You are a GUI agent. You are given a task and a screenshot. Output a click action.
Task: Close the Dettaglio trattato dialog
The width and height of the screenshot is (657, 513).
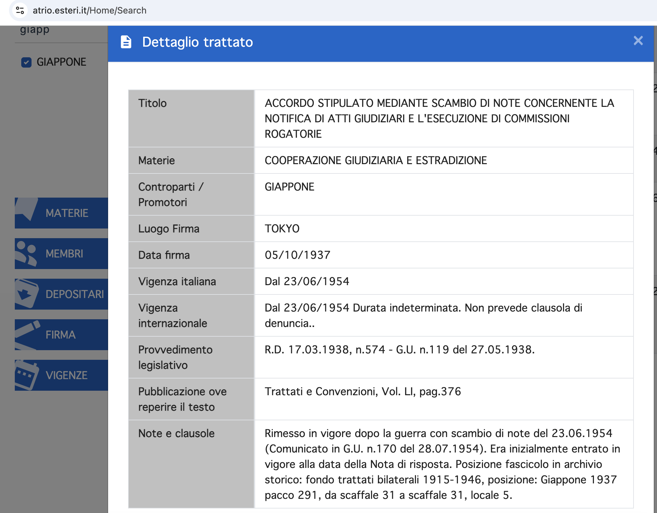tap(638, 41)
